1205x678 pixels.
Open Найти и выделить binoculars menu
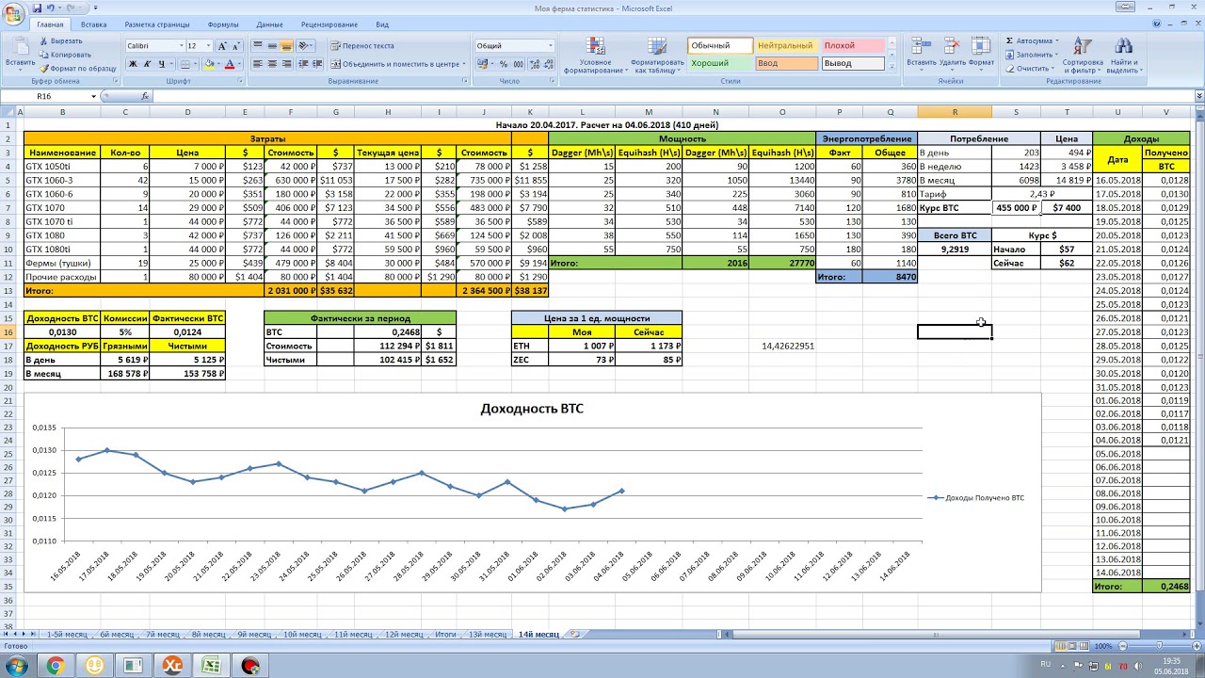pyautogui.click(x=1123, y=55)
